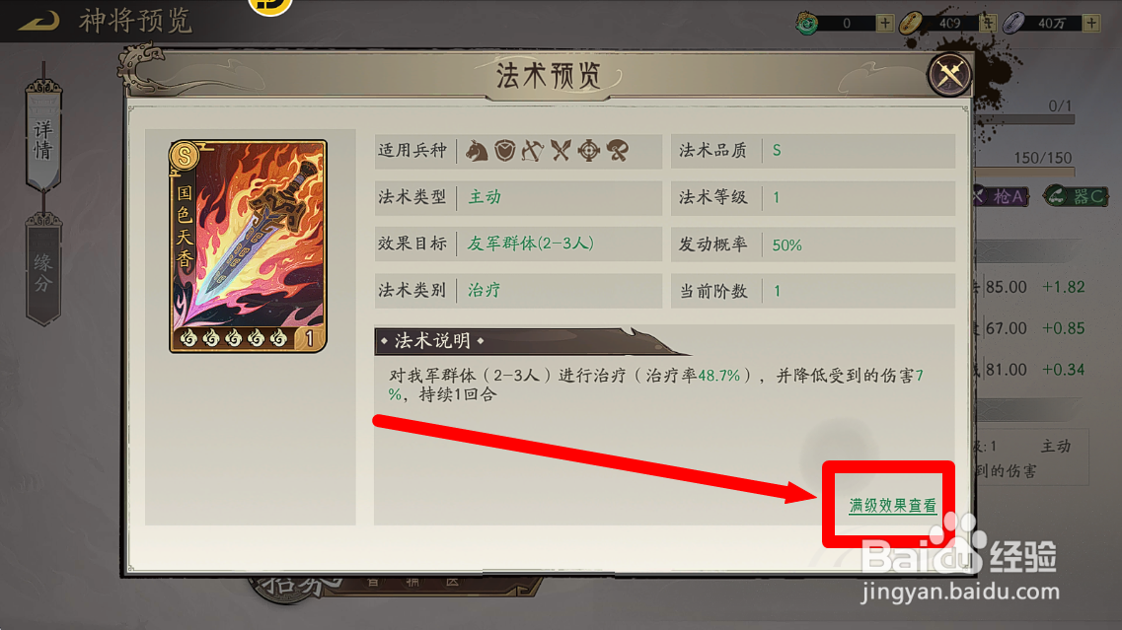Screen dimensions: 1122x630
Task: Add jade currency with the first plus button
Action: [885, 23]
